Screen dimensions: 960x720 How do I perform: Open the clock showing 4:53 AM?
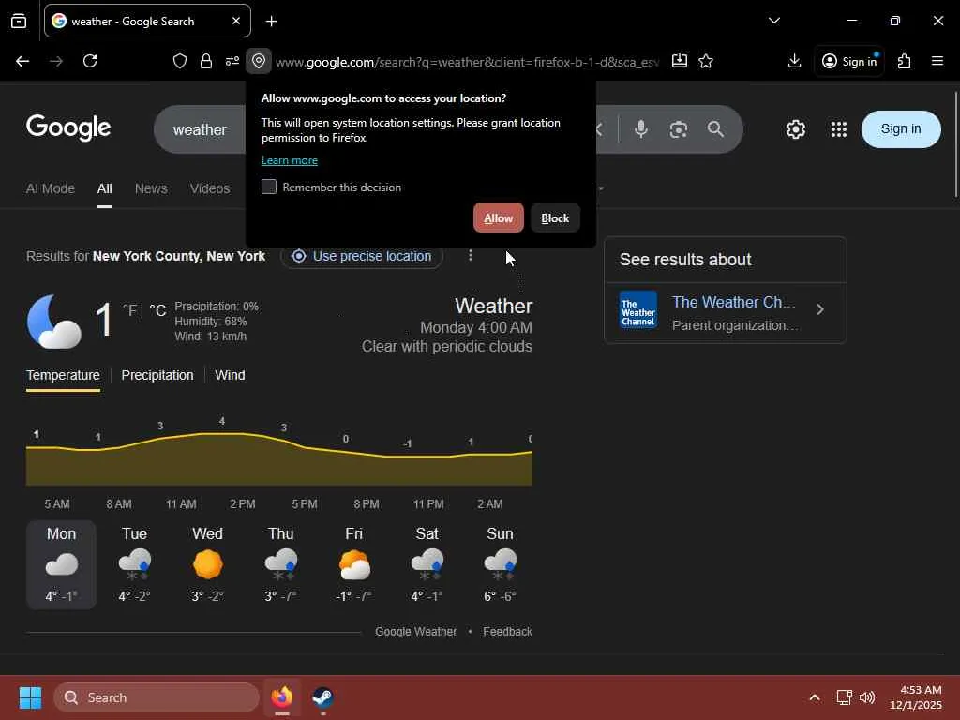point(915,697)
